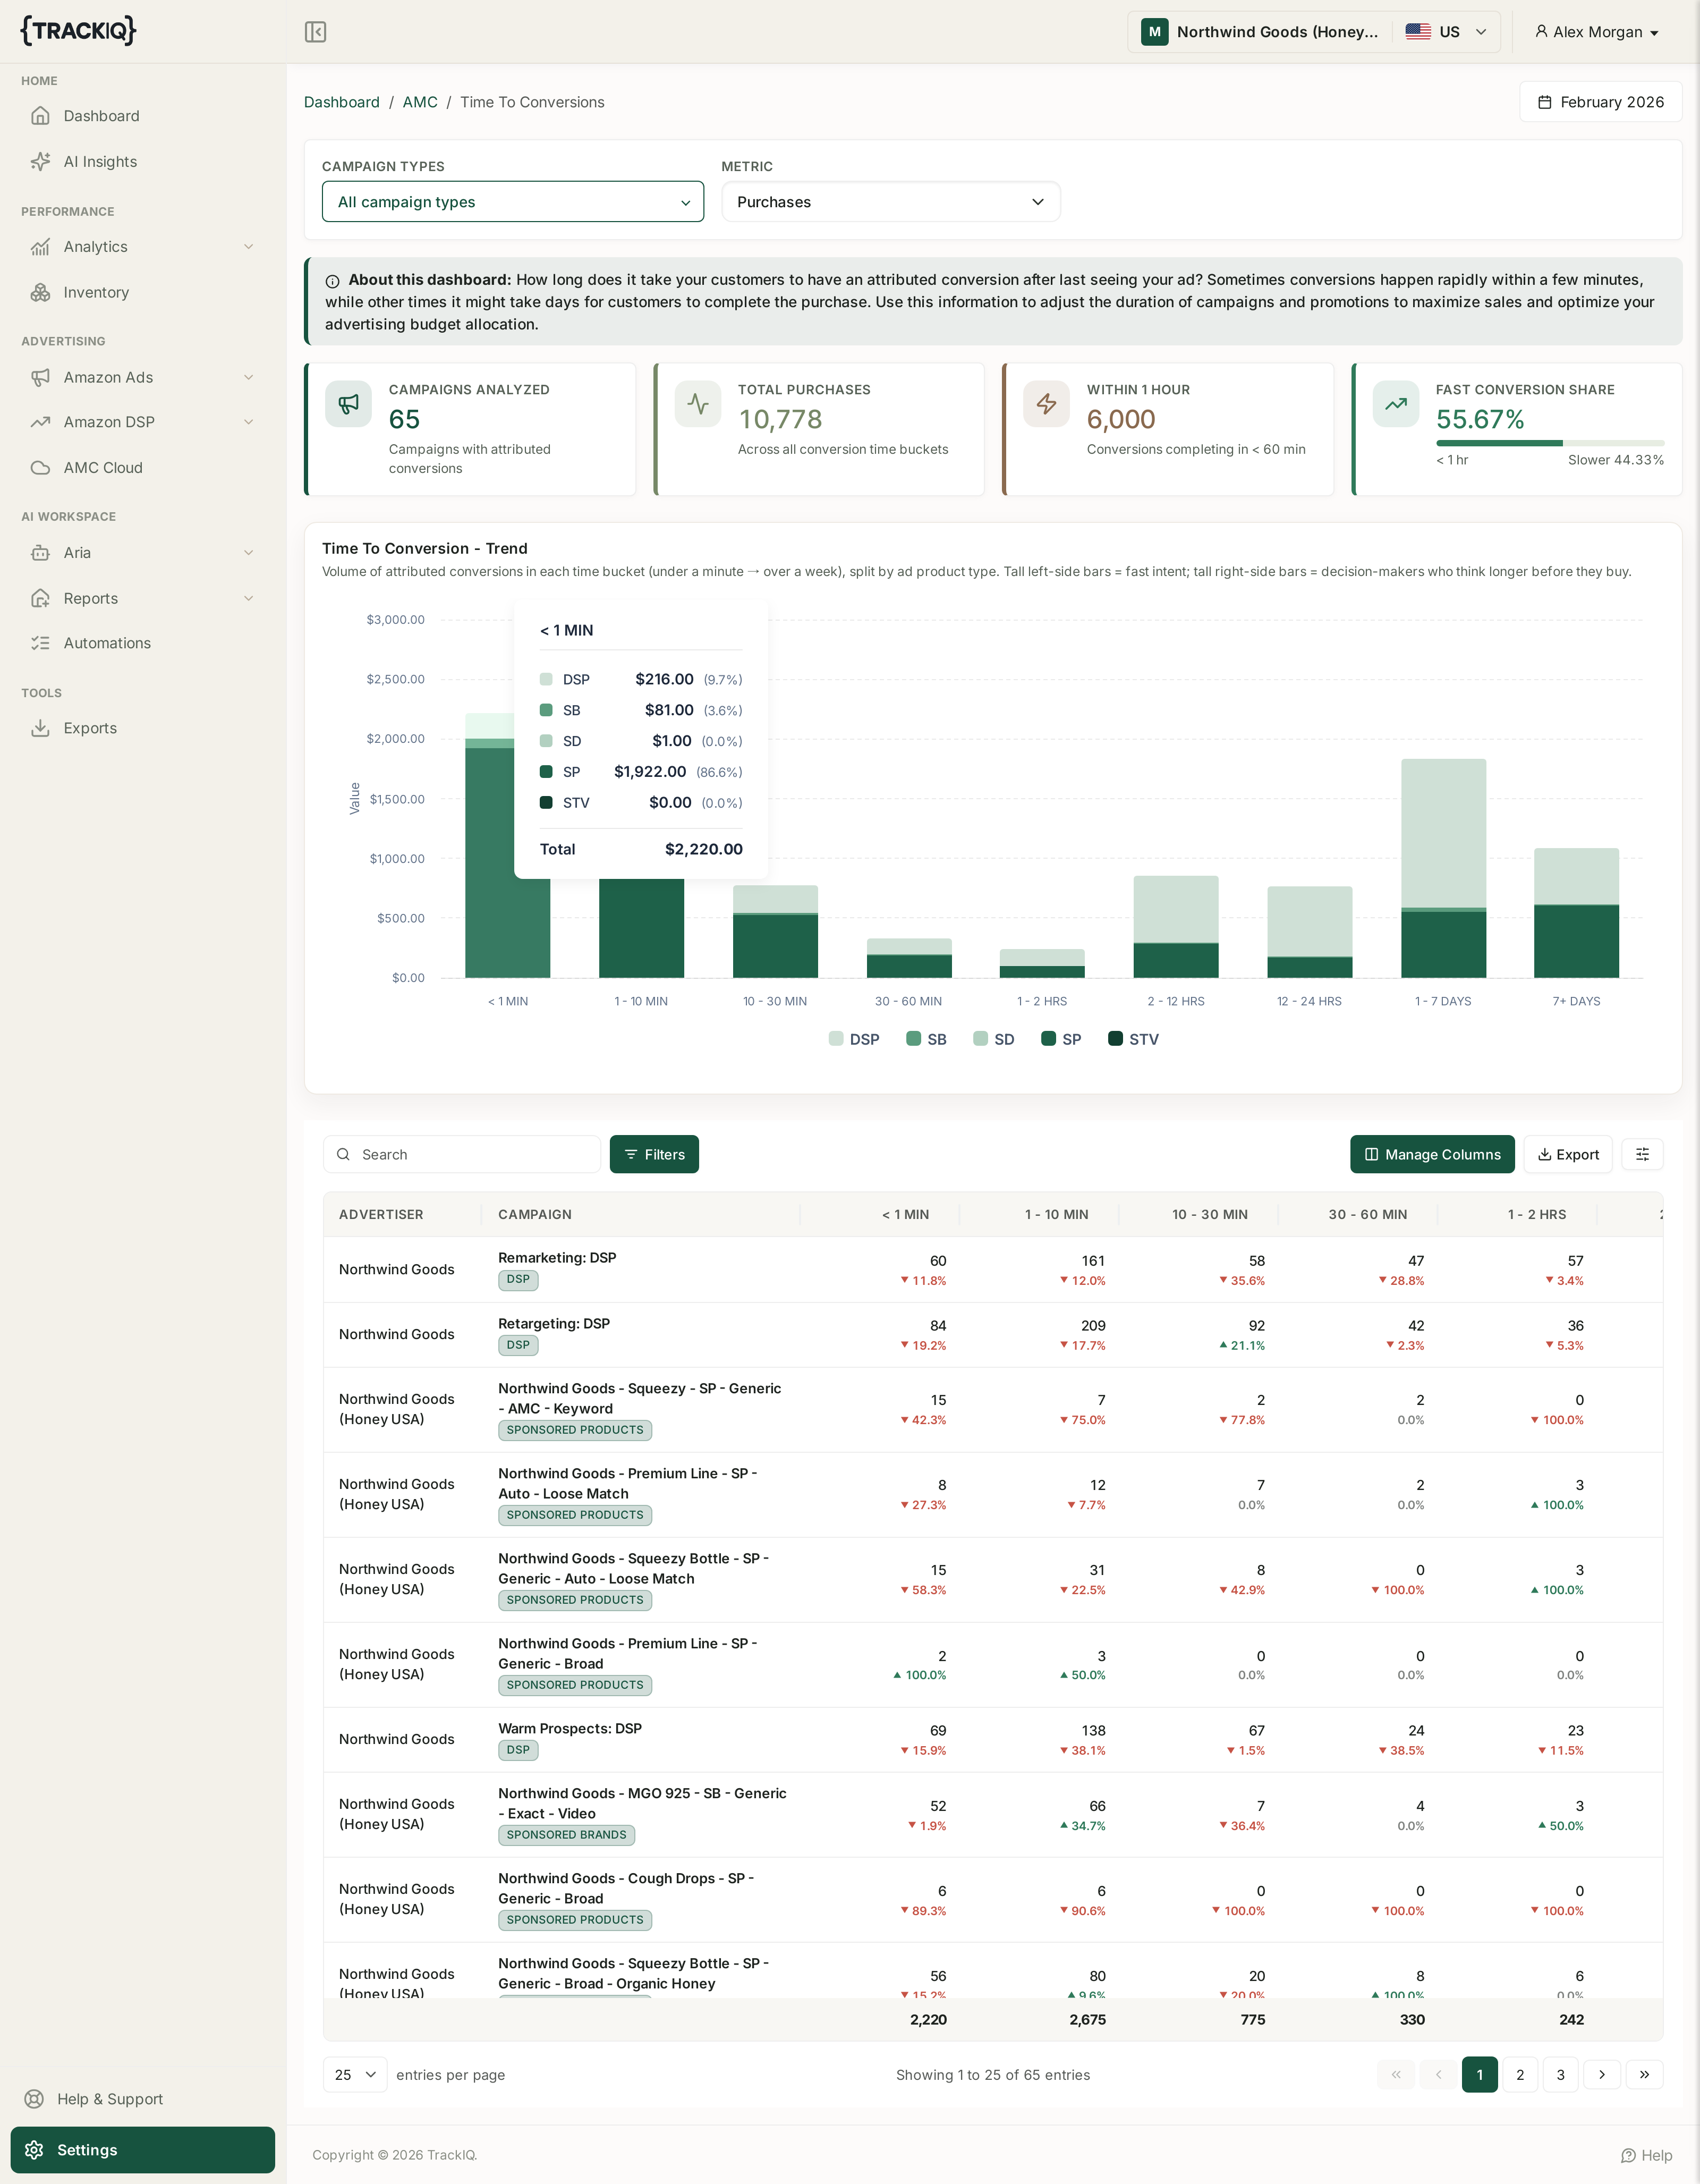The height and width of the screenshot is (2184, 1700).
Task: Click the Settings gear icon
Action: (x=34, y=2150)
